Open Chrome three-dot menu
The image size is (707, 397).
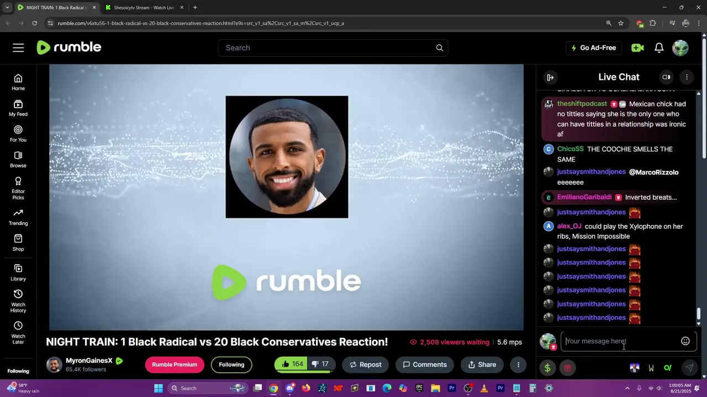(699, 23)
